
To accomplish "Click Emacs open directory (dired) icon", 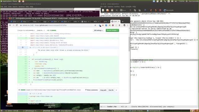I will coord(112,10).
